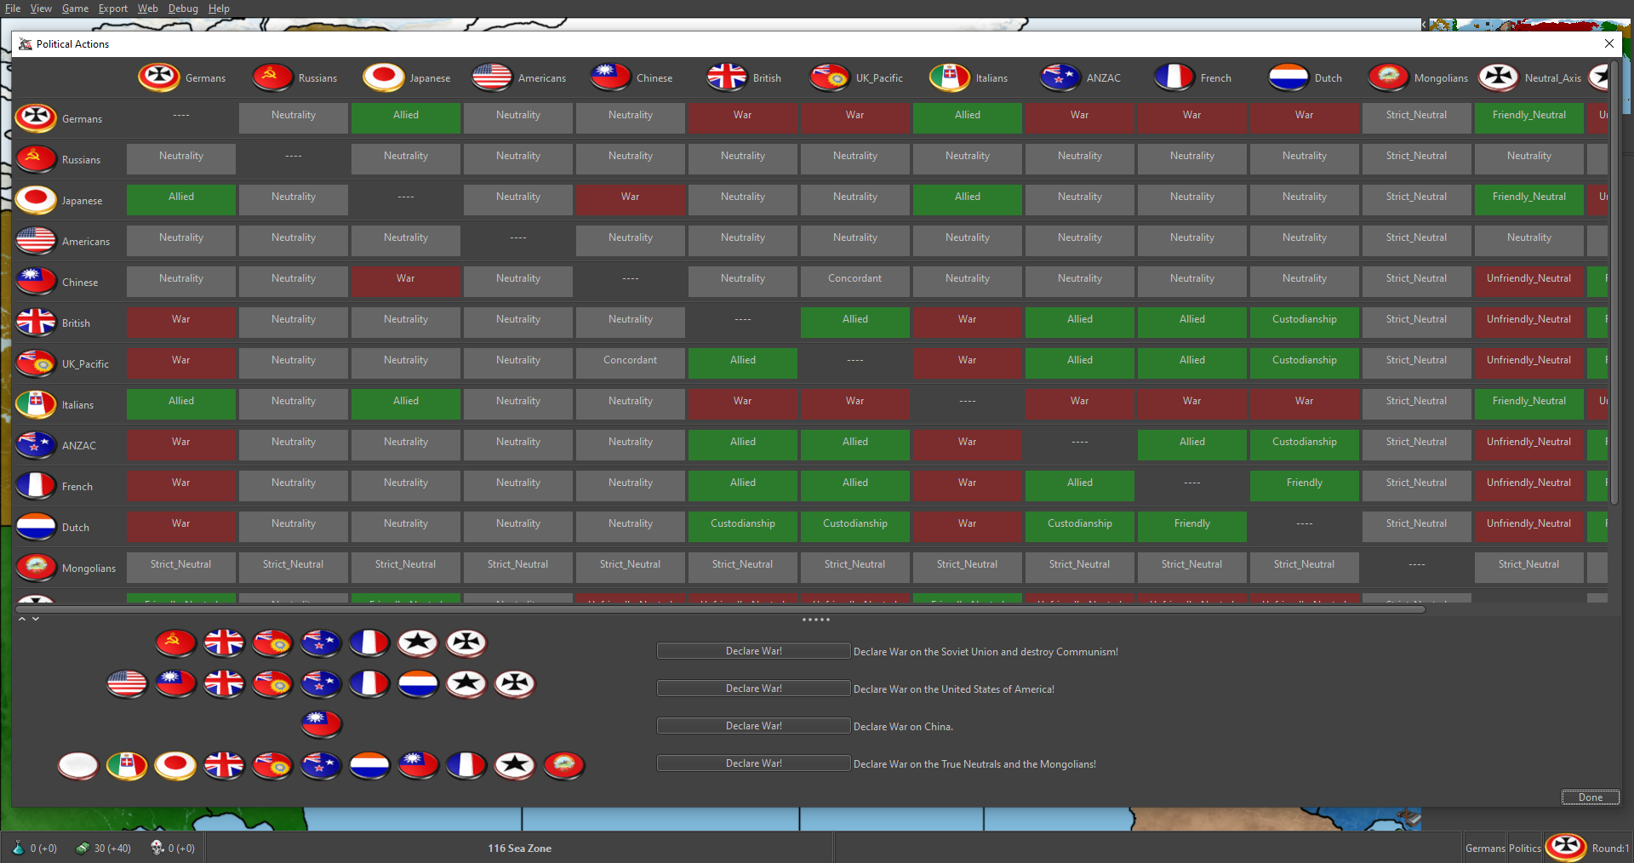Click the Germans–Japanese 'Allied' cell
Viewport: 1634px width, 863px height.
click(406, 117)
